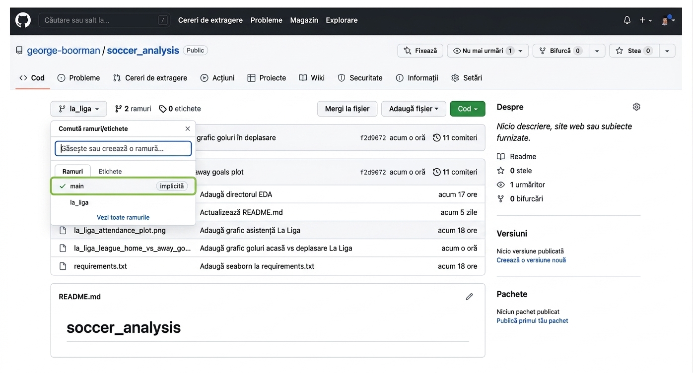Open the george-boorman owner link
The height and width of the screenshot is (373, 693).
tap(64, 51)
